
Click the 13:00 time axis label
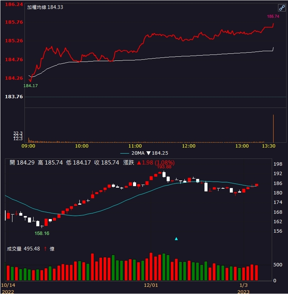tap(242, 146)
